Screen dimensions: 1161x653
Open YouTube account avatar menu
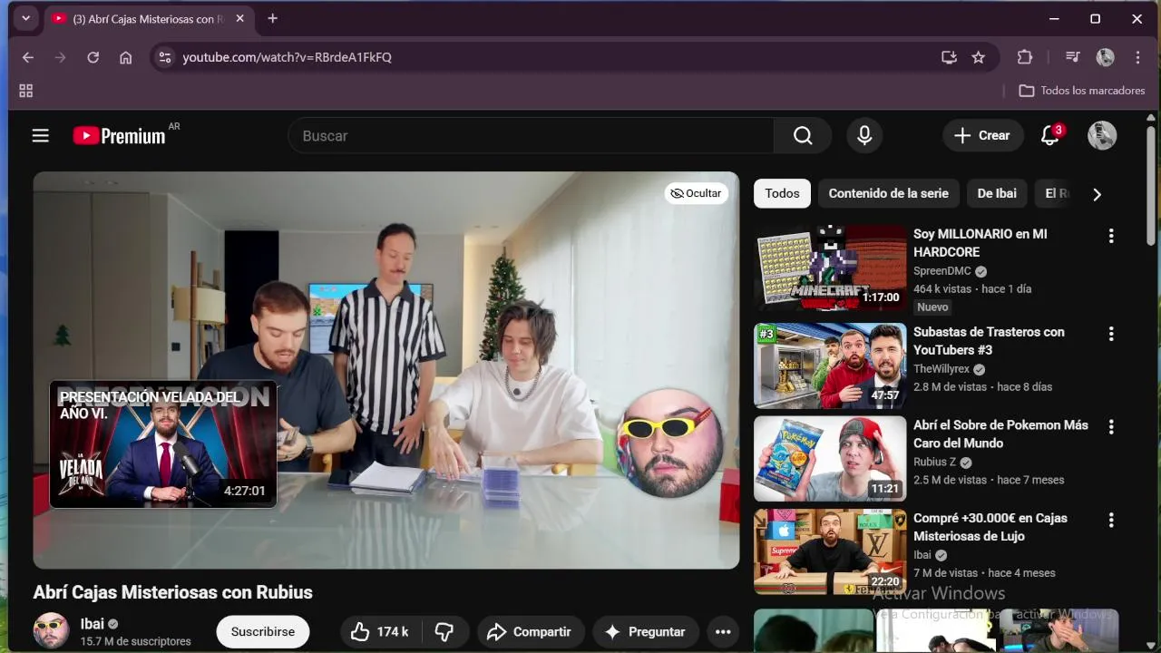pyautogui.click(x=1102, y=136)
